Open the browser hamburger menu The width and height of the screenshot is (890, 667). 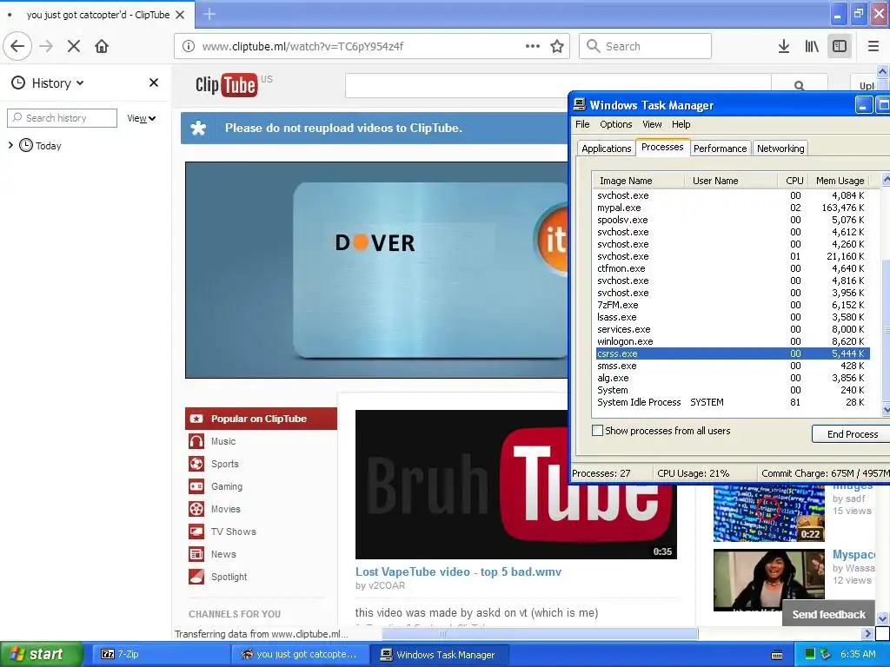point(873,46)
